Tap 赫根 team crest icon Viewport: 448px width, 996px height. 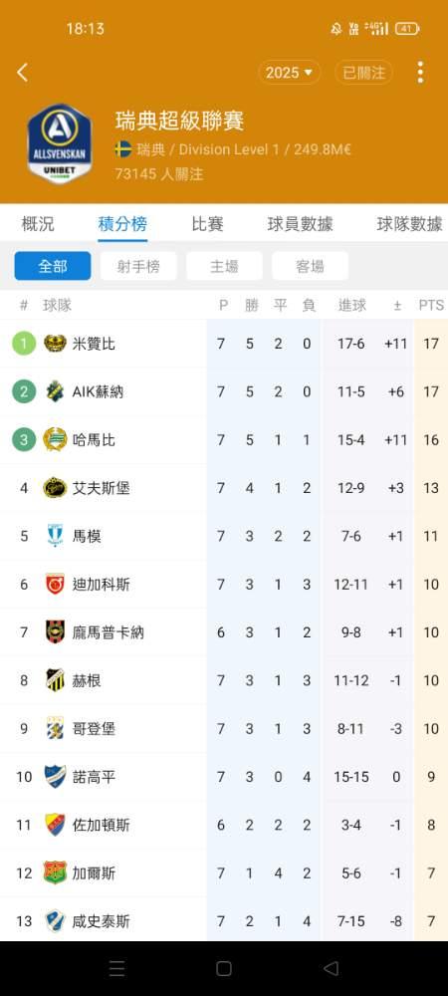[x=55, y=680]
